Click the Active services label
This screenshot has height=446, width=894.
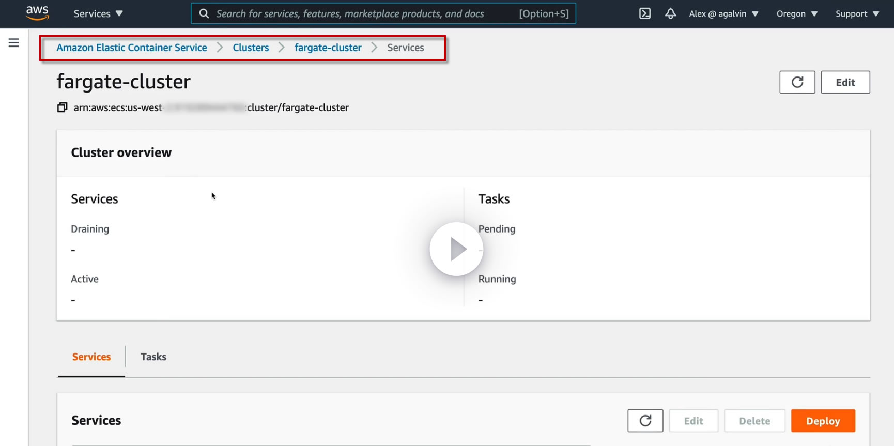[85, 279]
